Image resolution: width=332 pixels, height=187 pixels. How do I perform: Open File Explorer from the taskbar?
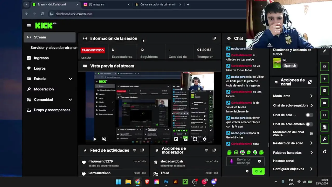[x=128, y=182]
